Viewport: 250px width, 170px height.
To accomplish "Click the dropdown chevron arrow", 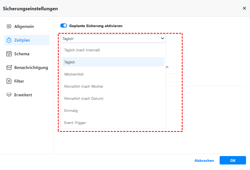I will 162,39.
